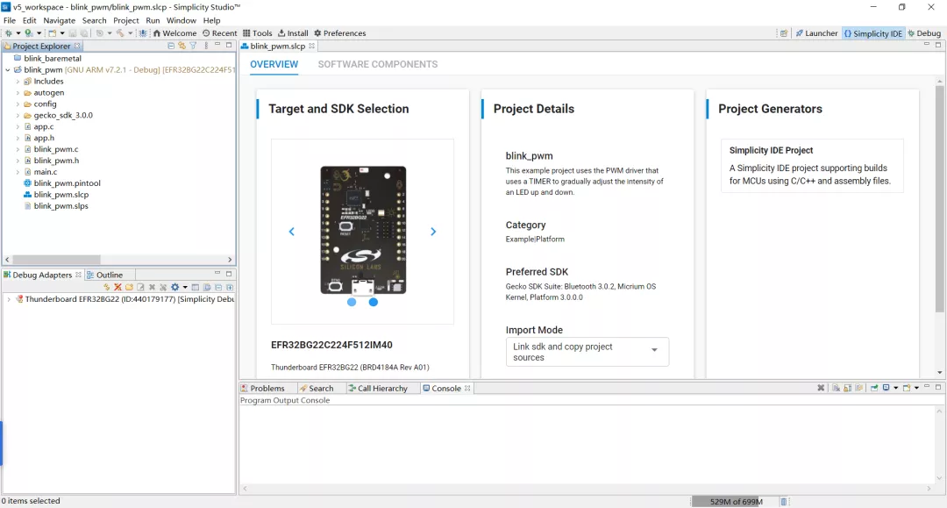
Task: Open the Import Mode dropdown
Action: 587,352
